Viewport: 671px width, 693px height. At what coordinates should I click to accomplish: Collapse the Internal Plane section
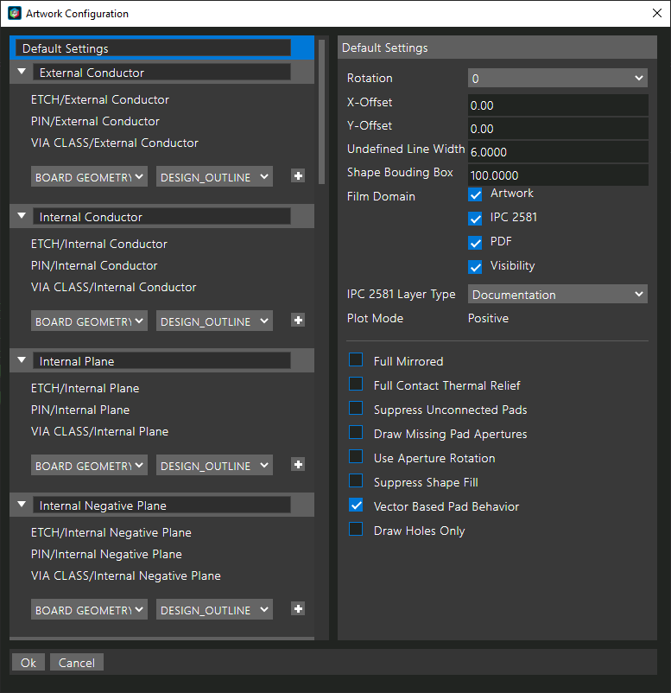tap(22, 359)
